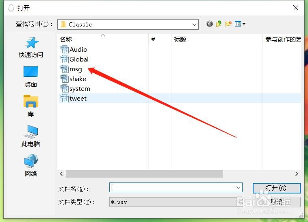Viewport: 308px width, 222px height.
Task: Go up one folder level
Action: coord(219,24)
